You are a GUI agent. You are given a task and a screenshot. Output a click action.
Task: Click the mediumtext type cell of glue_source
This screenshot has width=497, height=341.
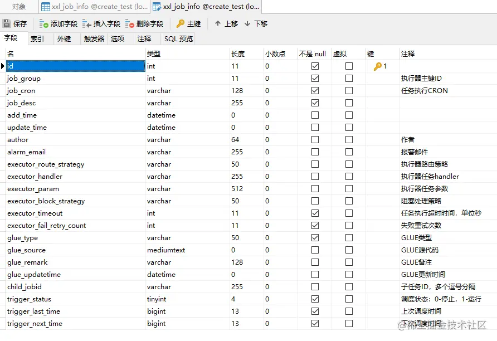(188, 250)
